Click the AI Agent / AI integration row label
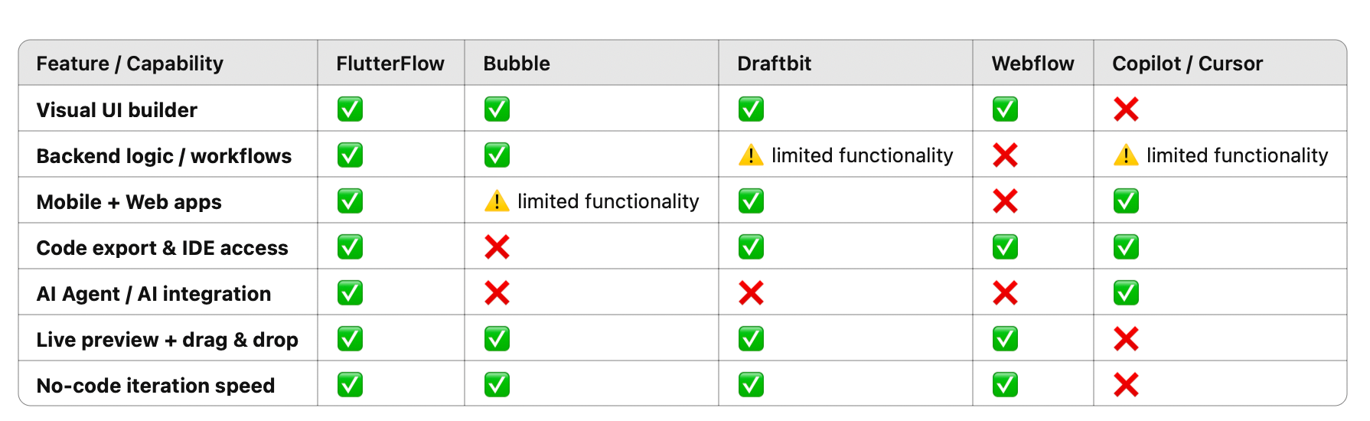Screen dimensions: 1370x421 [x=154, y=294]
